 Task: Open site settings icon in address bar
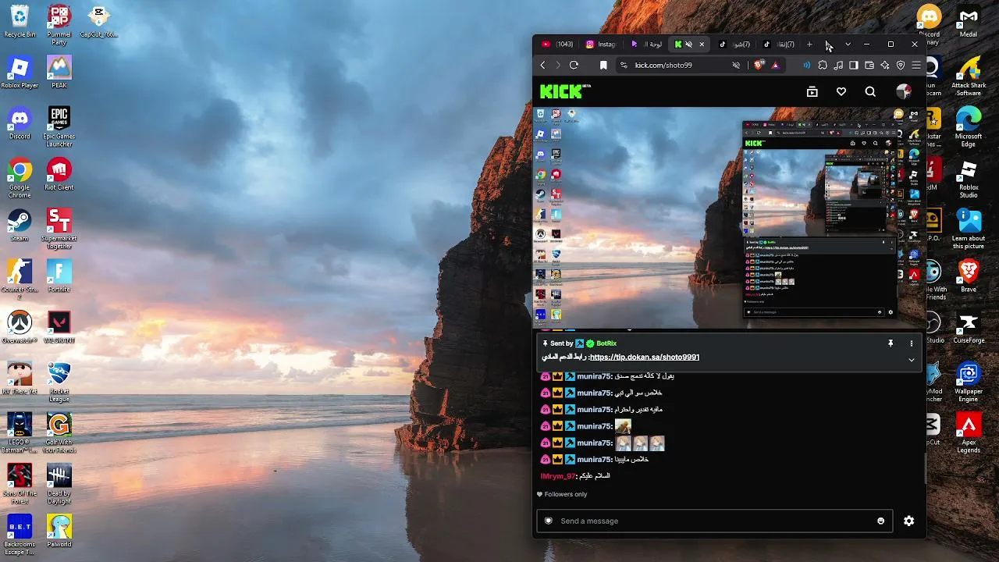pyautogui.click(x=623, y=66)
